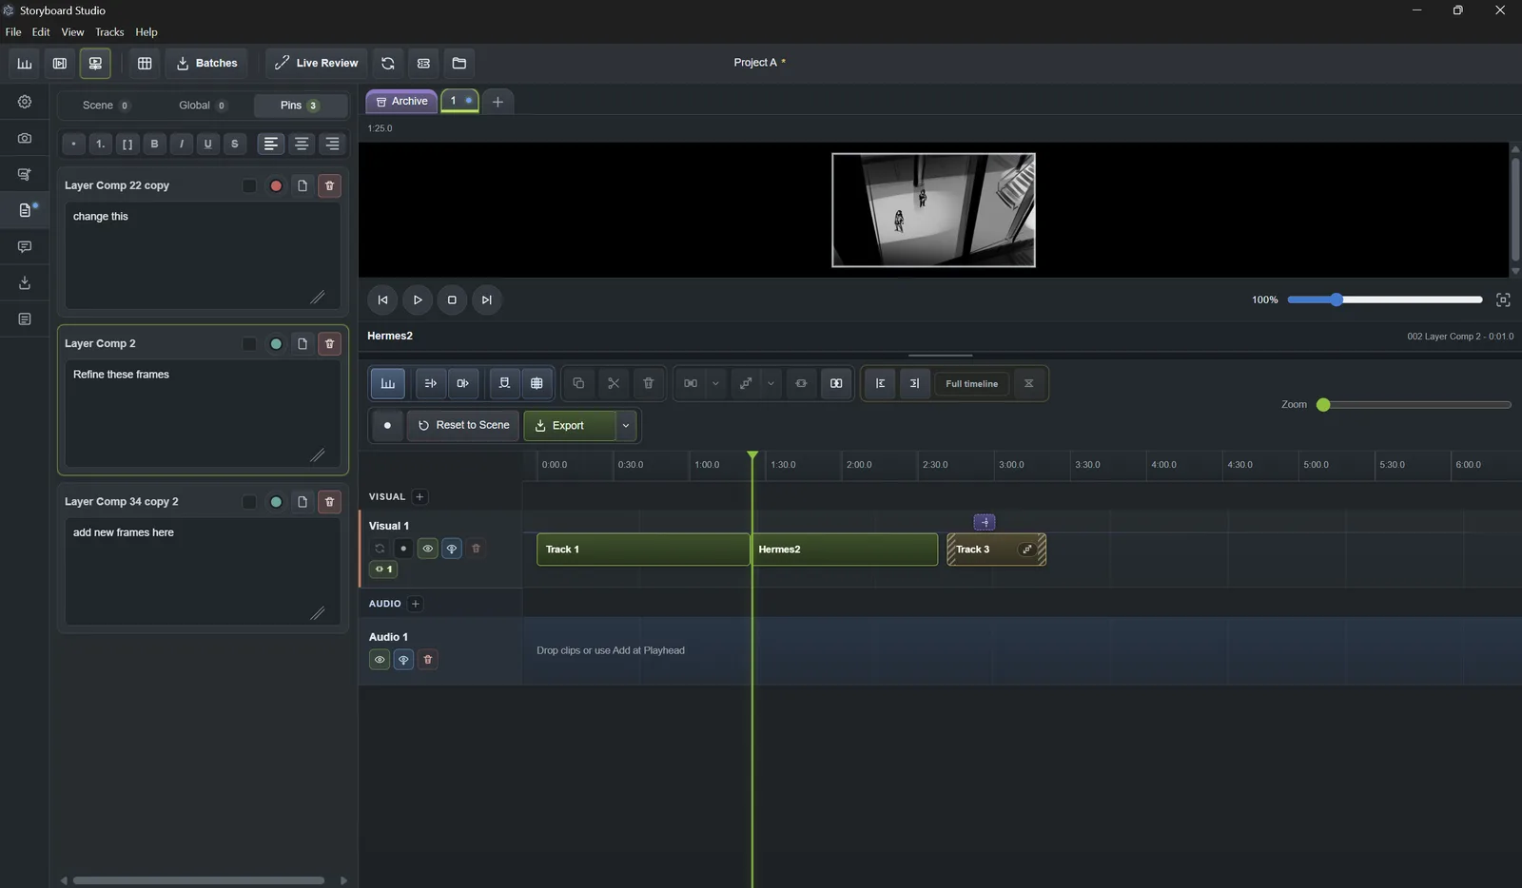Click the hourglass icon after Full timeline
The image size is (1522, 888).
(x=1028, y=383)
